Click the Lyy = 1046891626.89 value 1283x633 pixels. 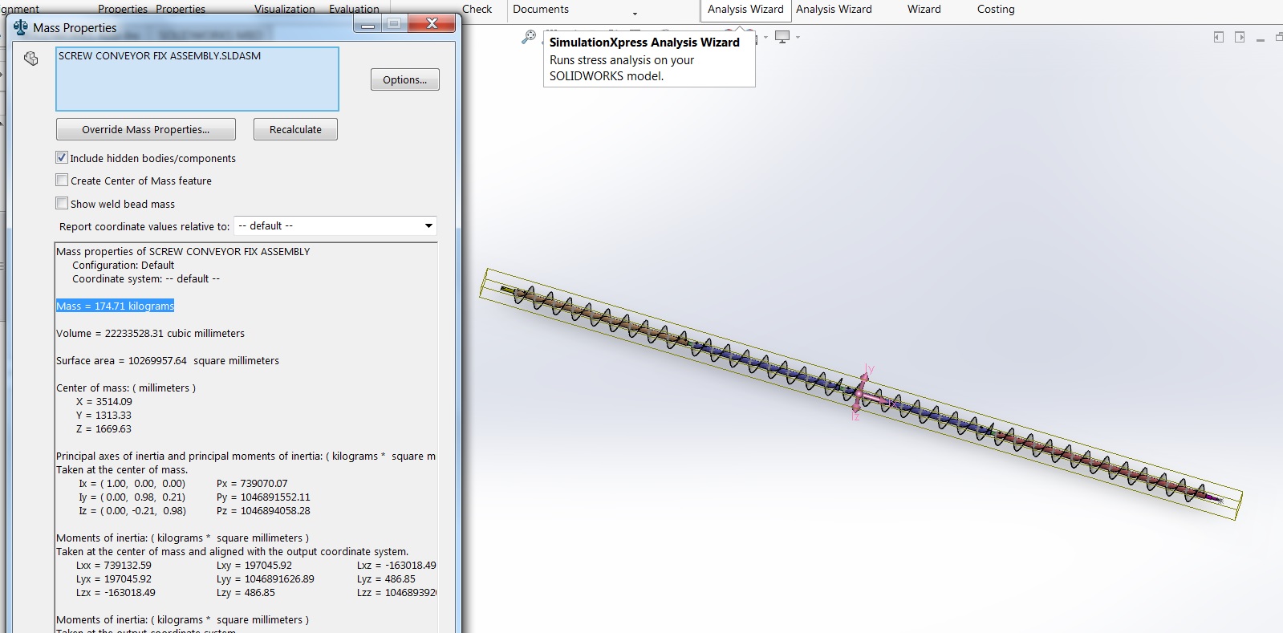click(266, 578)
